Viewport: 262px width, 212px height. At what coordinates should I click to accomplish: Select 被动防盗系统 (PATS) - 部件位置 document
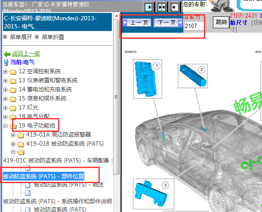point(43,176)
